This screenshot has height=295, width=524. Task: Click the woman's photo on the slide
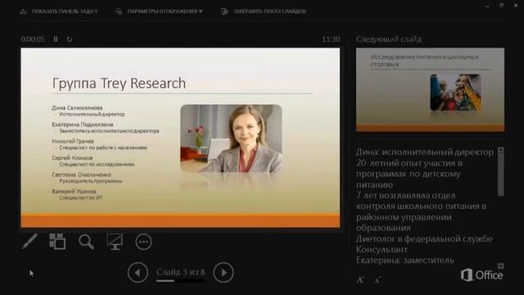[x=231, y=138]
